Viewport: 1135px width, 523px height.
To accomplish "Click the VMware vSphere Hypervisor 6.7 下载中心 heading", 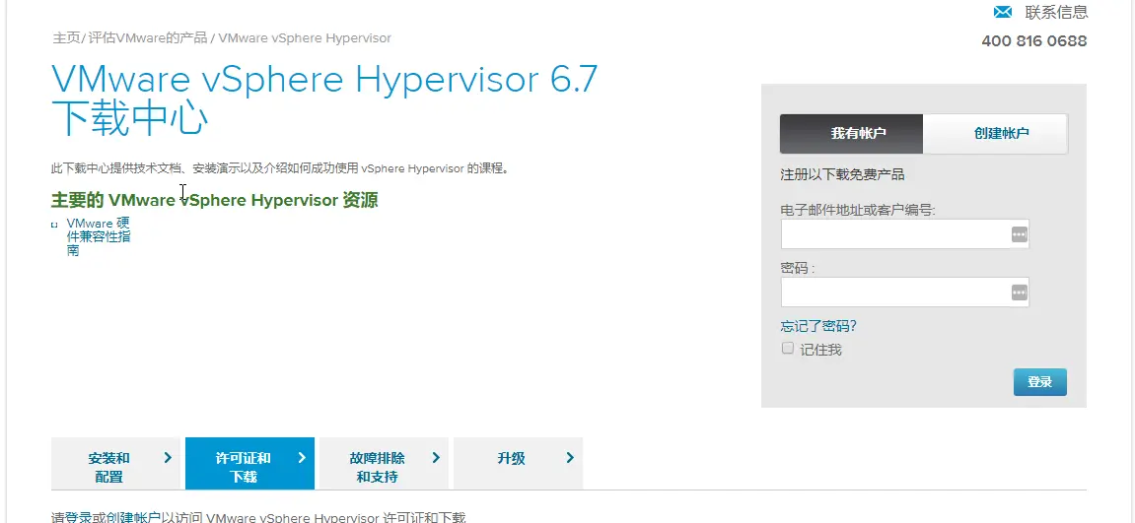I will click(x=324, y=99).
